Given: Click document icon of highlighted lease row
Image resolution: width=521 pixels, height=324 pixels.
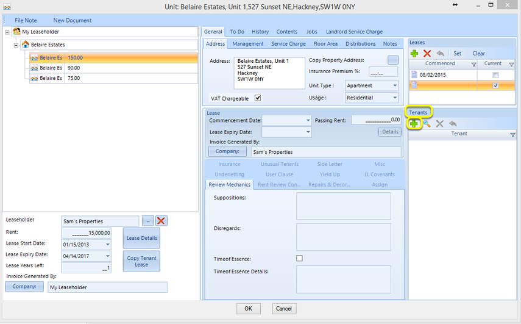Looking at the screenshot, I should 414,85.
